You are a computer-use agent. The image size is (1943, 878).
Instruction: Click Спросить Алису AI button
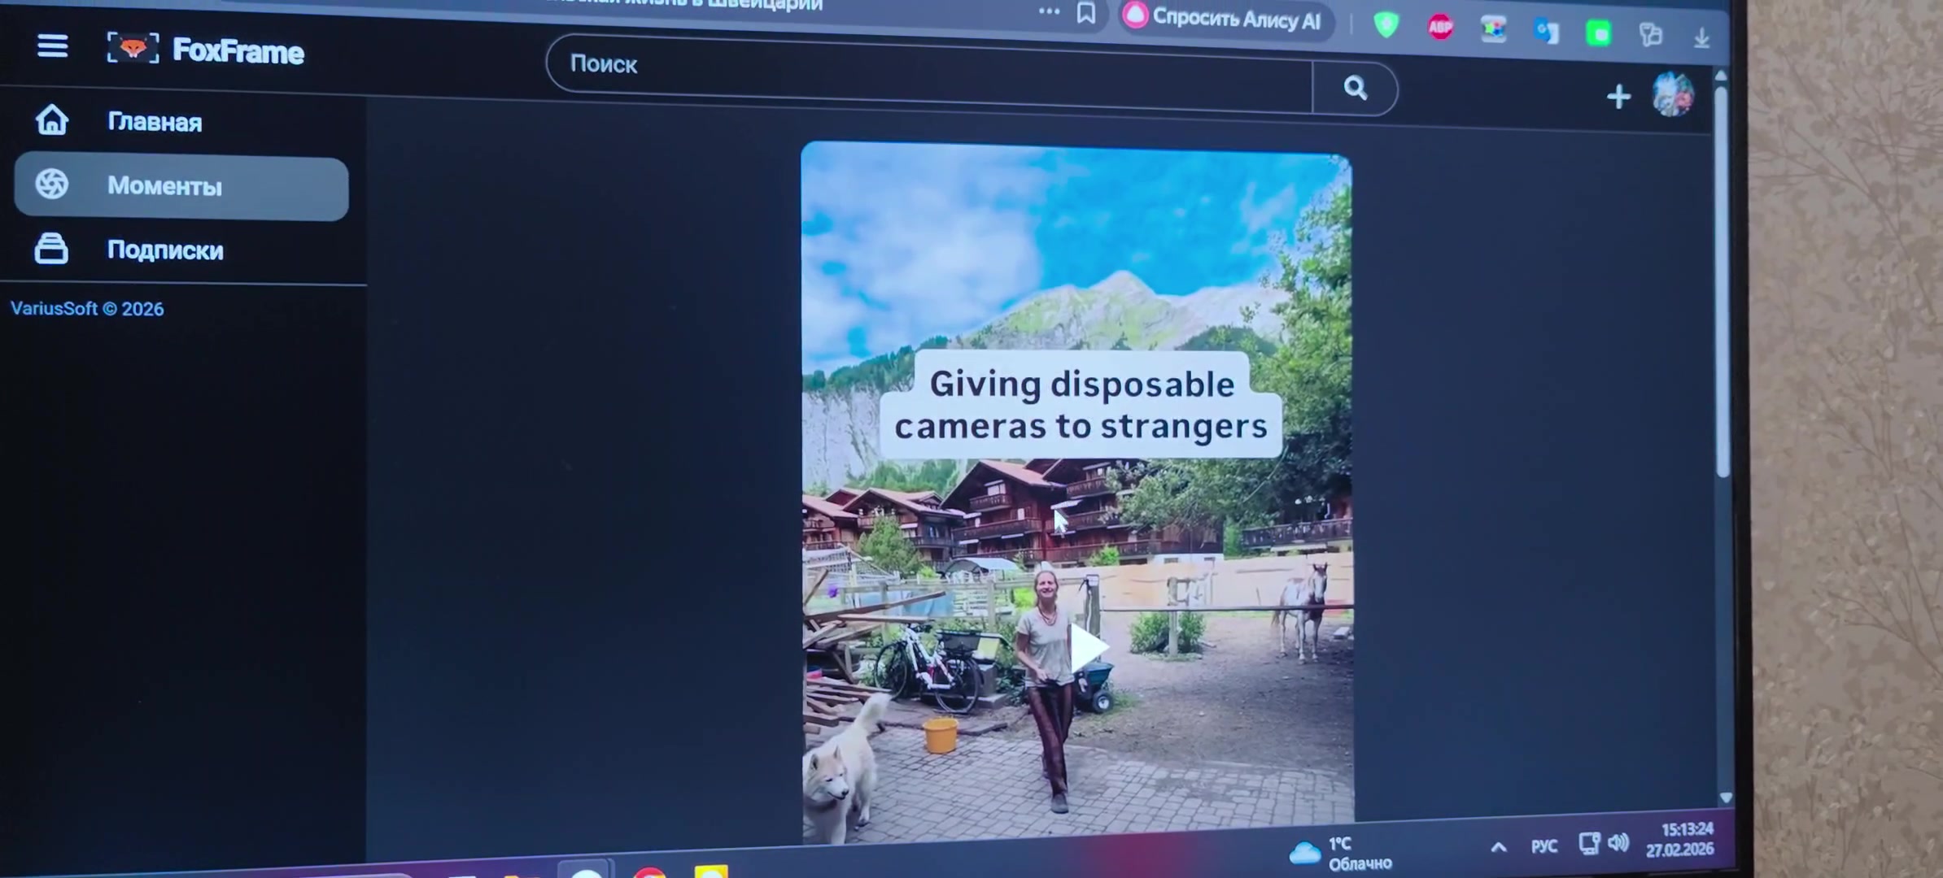coord(1225,18)
